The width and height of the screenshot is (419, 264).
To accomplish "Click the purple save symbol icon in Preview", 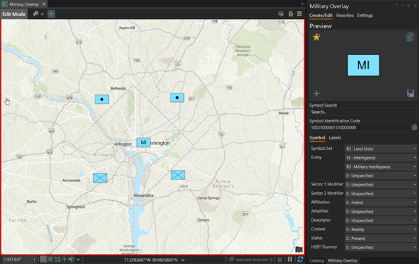I will pos(410,93).
